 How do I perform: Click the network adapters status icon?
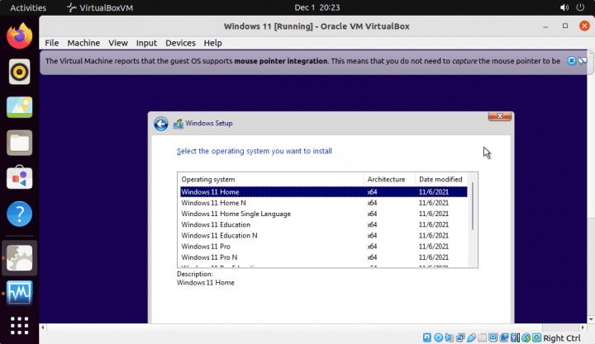(460, 337)
